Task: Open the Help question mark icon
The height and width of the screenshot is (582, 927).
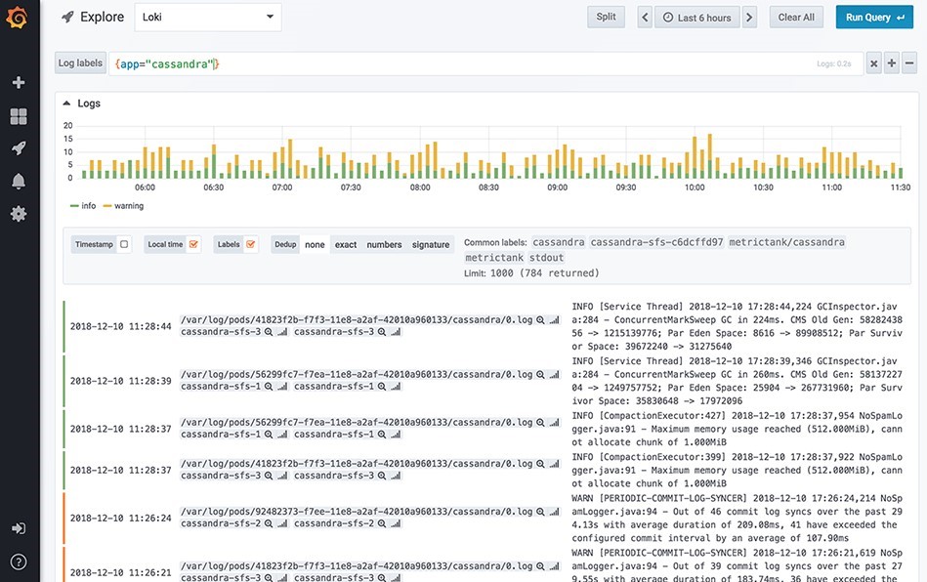Action: 19,561
